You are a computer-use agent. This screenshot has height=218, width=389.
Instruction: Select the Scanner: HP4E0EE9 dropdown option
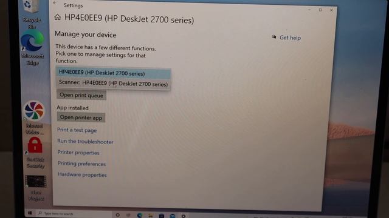114,84
